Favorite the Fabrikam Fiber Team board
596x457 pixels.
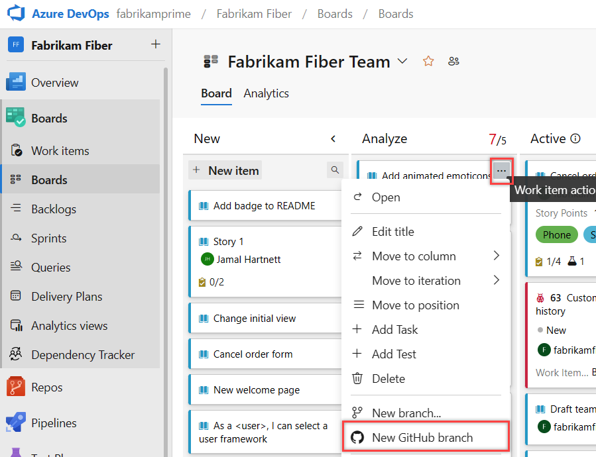pos(428,60)
